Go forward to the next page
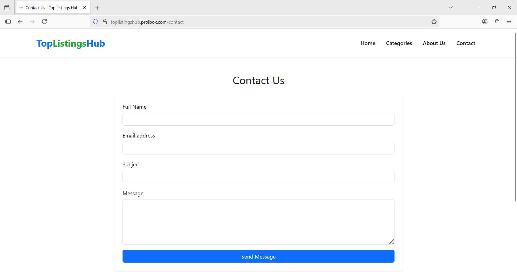Screen dimensions: 517x275 coord(32,22)
